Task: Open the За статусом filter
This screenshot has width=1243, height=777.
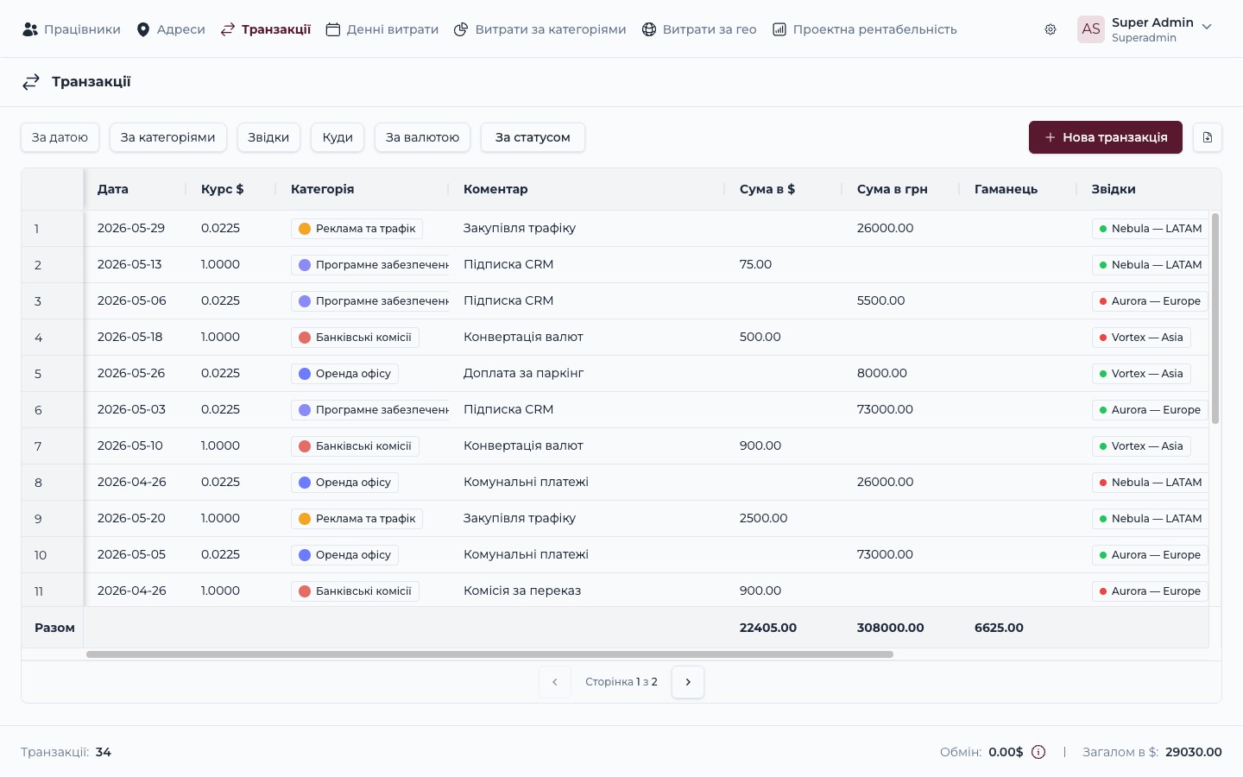Action: (x=533, y=137)
